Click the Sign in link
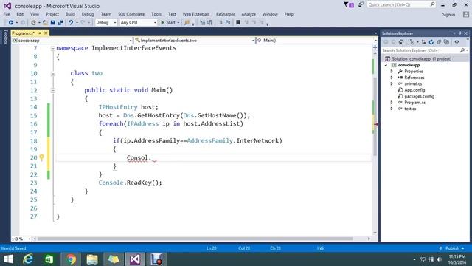 [448, 15]
